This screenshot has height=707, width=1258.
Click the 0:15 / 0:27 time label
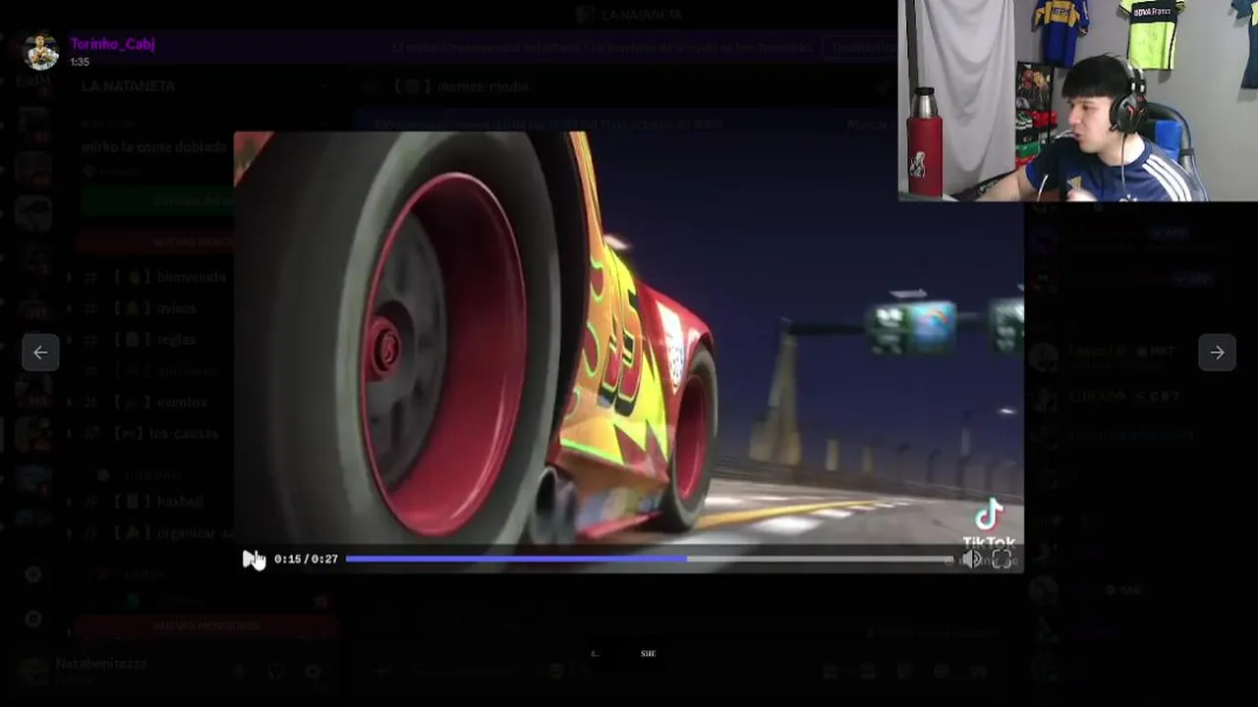(306, 559)
